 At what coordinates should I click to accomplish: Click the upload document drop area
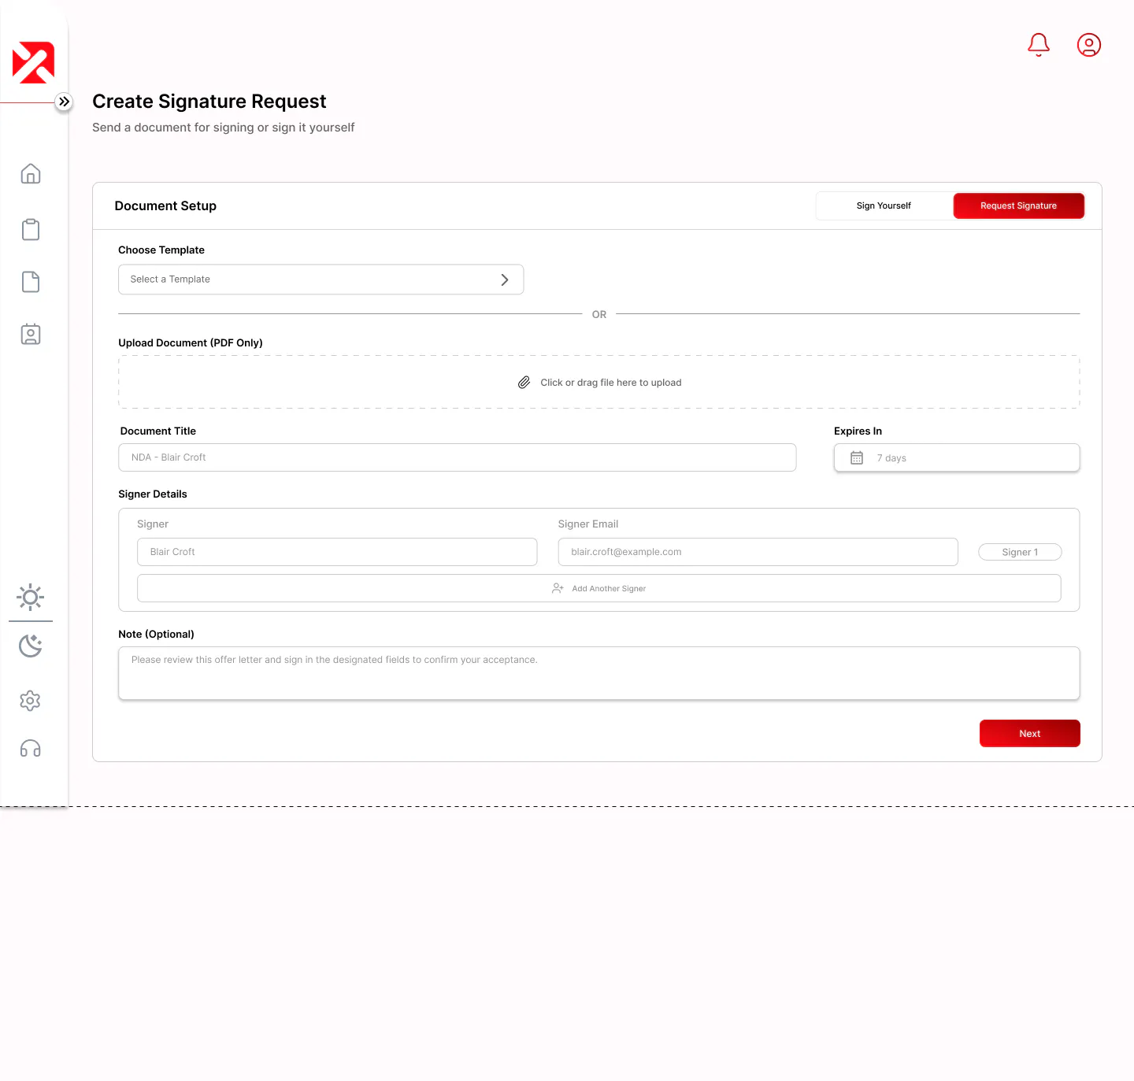pyautogui.click(x=598, y=382)
